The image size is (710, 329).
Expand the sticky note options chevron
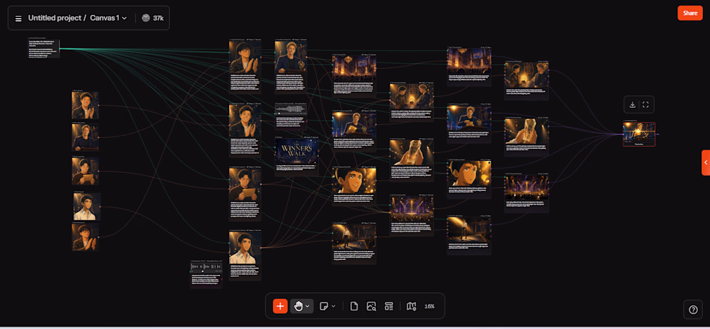click(334, 306)
